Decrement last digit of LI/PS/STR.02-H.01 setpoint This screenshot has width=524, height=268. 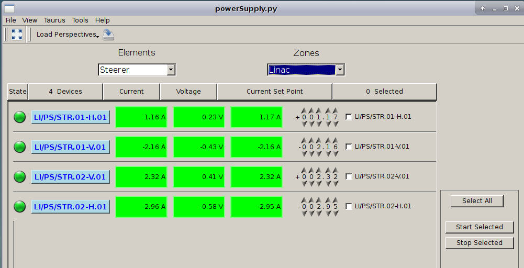(335, 213)
